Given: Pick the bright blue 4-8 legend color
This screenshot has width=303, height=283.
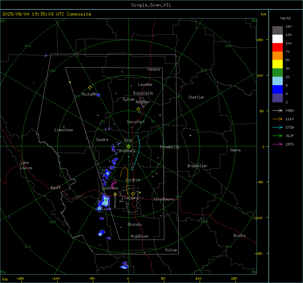Looking at the screenshot, I should (277, 90).
